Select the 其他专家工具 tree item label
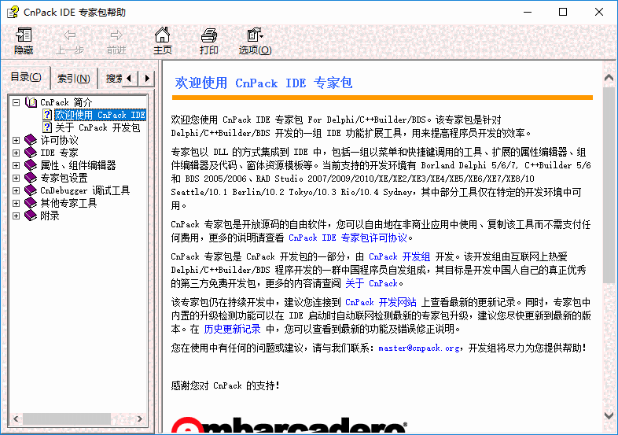Screen dimensions: 618x435 68,203
